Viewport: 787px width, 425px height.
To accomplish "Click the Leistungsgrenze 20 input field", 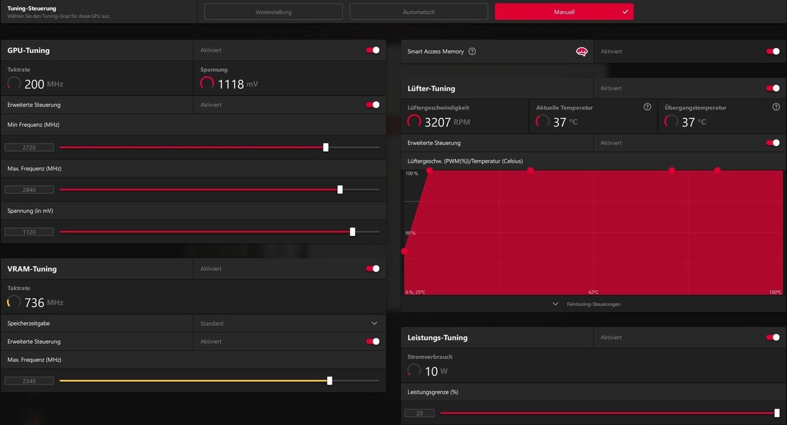I will pos(419,413).
